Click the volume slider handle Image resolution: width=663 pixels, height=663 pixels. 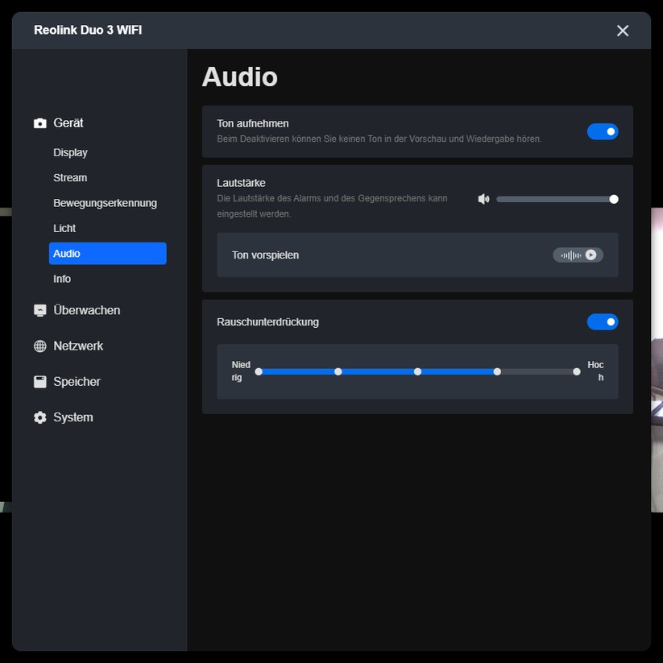pyautogui.click(x=614, y=198)
